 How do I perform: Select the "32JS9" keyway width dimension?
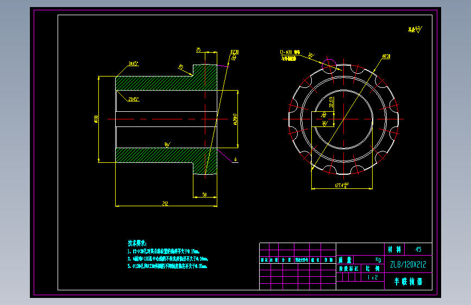(331, 102)
